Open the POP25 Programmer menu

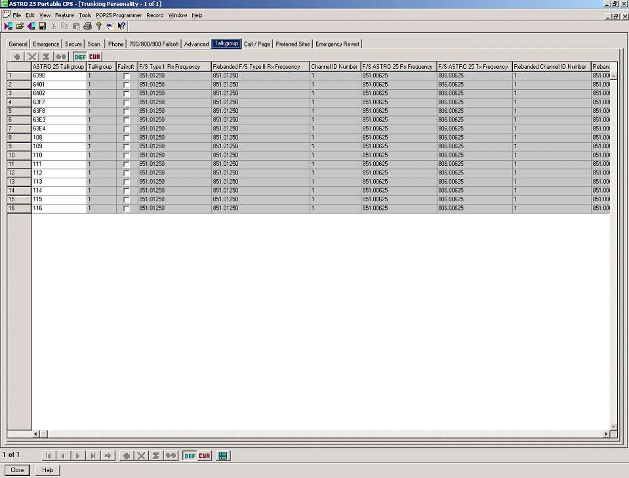point(119,15)
